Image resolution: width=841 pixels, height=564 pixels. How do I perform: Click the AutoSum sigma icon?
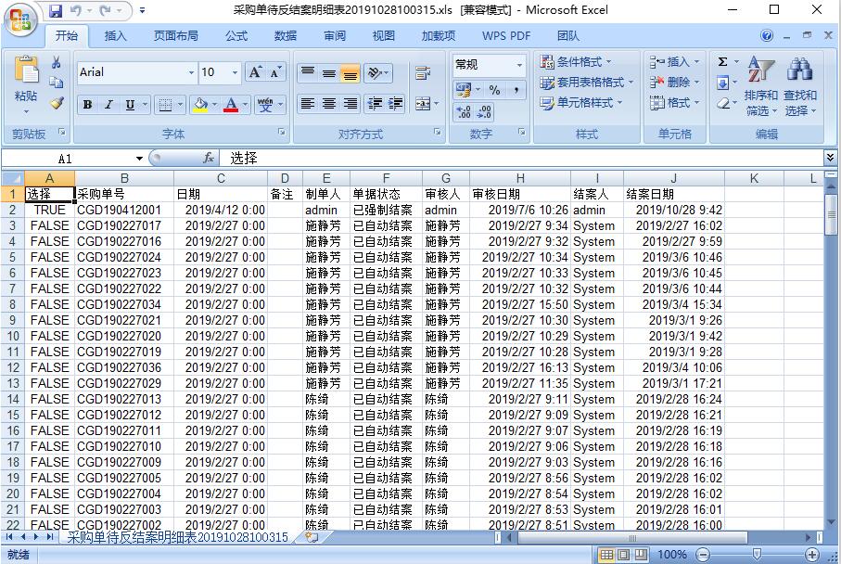[x=723, y=62]
